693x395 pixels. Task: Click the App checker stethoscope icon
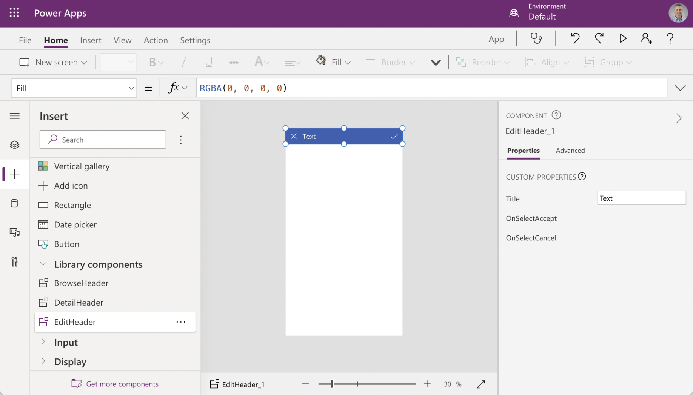pos(536,38)
